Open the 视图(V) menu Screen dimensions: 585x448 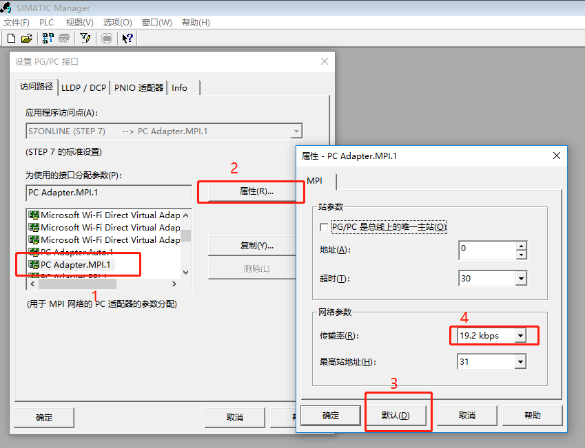(79, 23)
